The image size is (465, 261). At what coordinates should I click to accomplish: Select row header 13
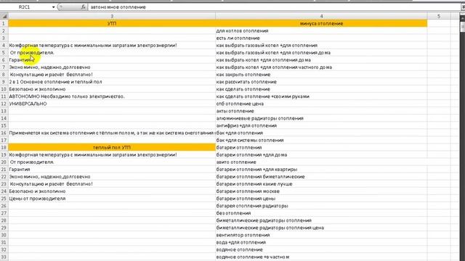[x=4, y=111]
